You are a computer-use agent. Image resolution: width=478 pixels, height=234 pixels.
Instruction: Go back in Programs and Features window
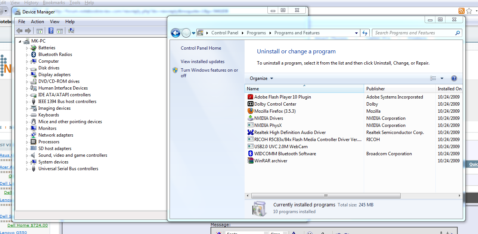(x=176, y=33)
